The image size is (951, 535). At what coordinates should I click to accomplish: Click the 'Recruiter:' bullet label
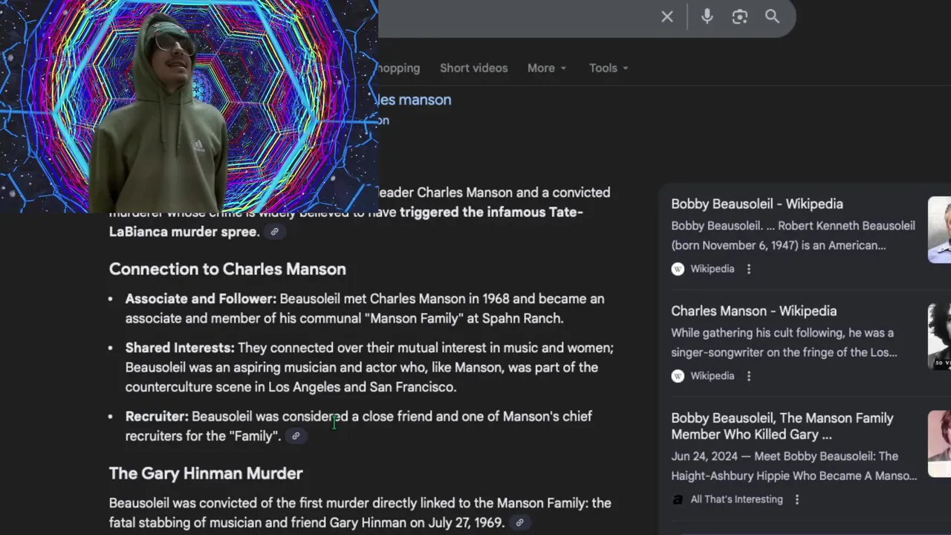pyautogui.click(x=157, y=416)
